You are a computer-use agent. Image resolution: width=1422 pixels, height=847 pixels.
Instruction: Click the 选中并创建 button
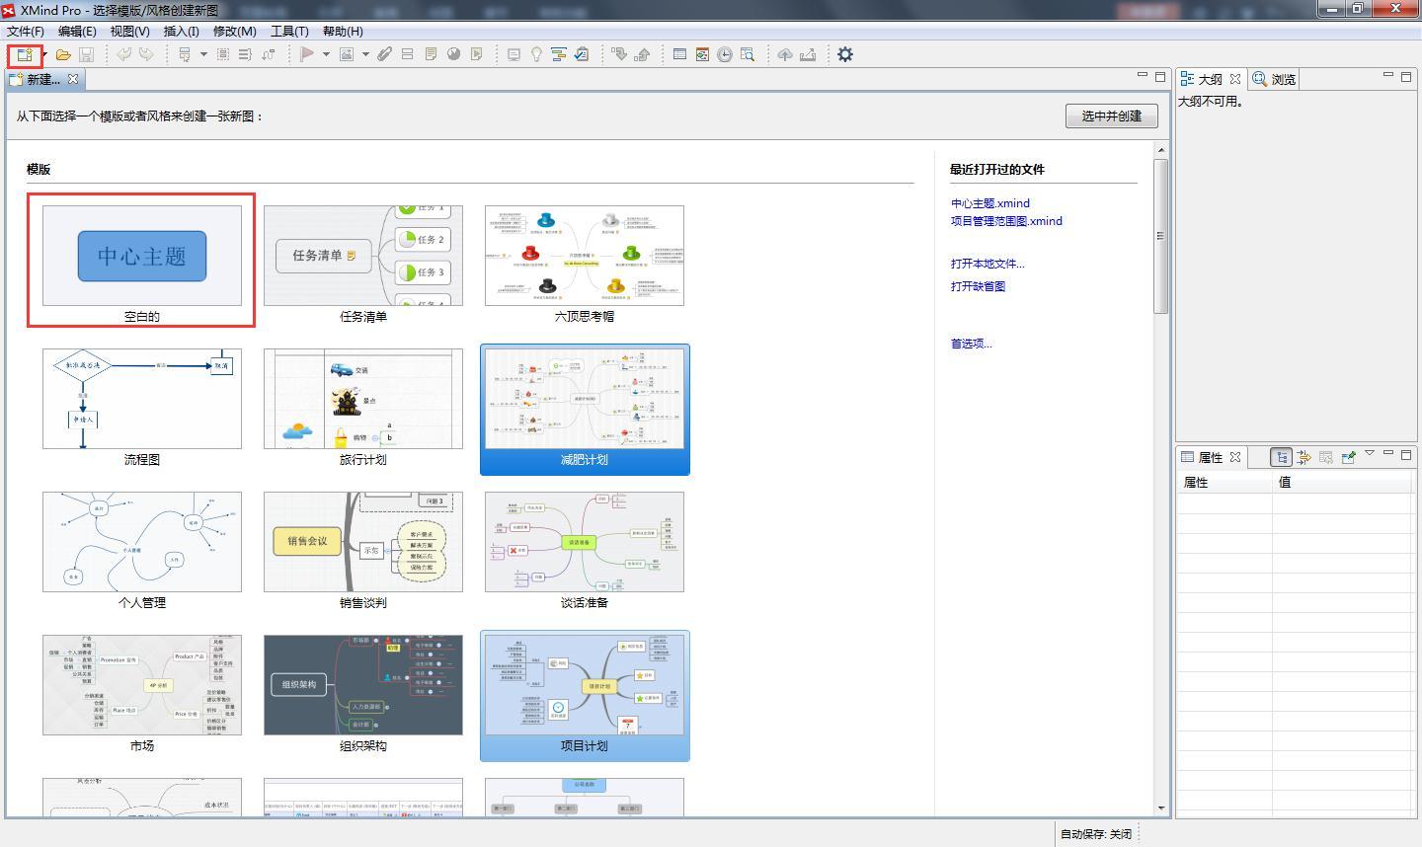(1112, 115)
